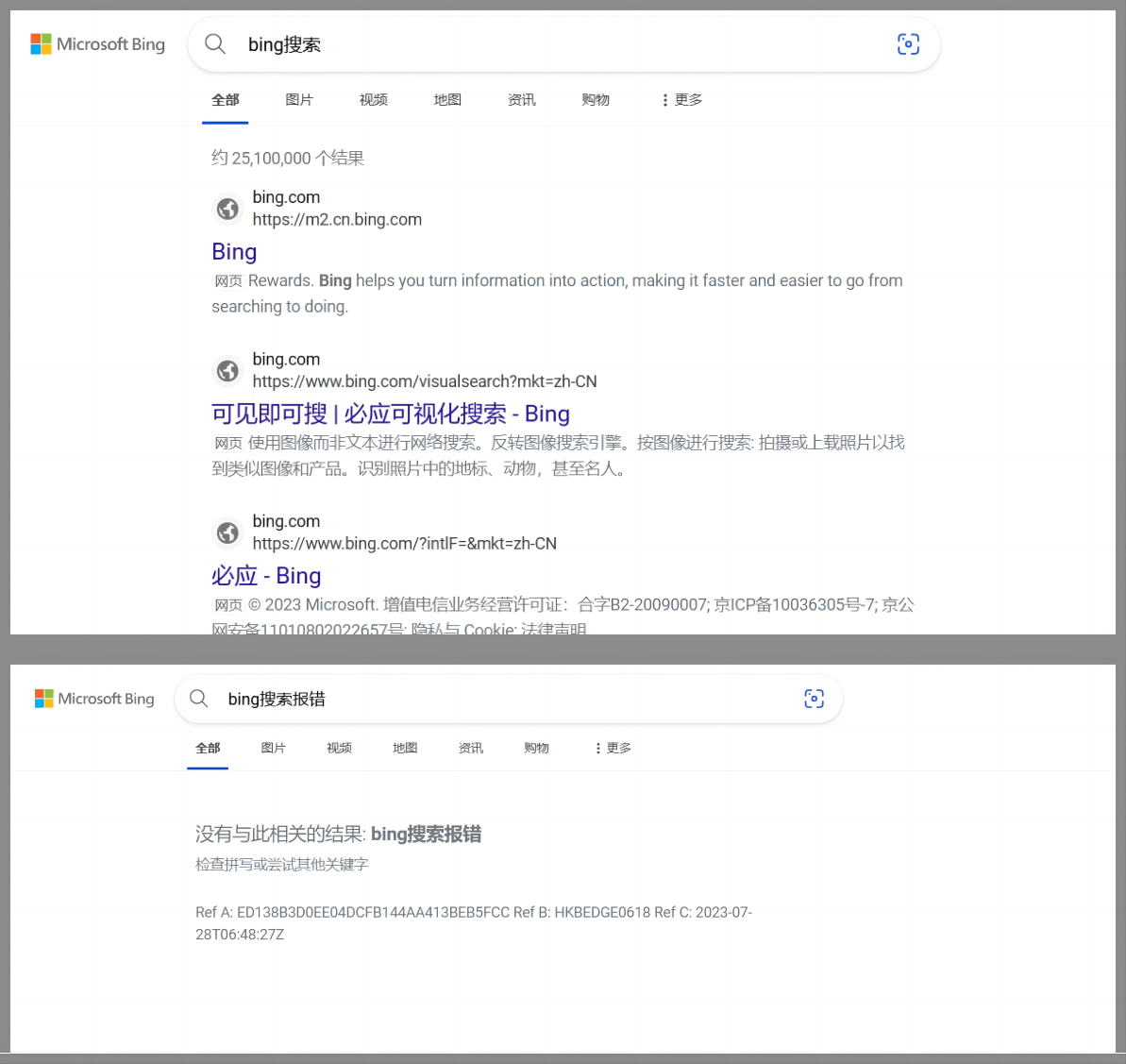This screenshot has width=1126, height=1064.
Task: Click the magnifying glass search icon
Action: click(215, 43)
